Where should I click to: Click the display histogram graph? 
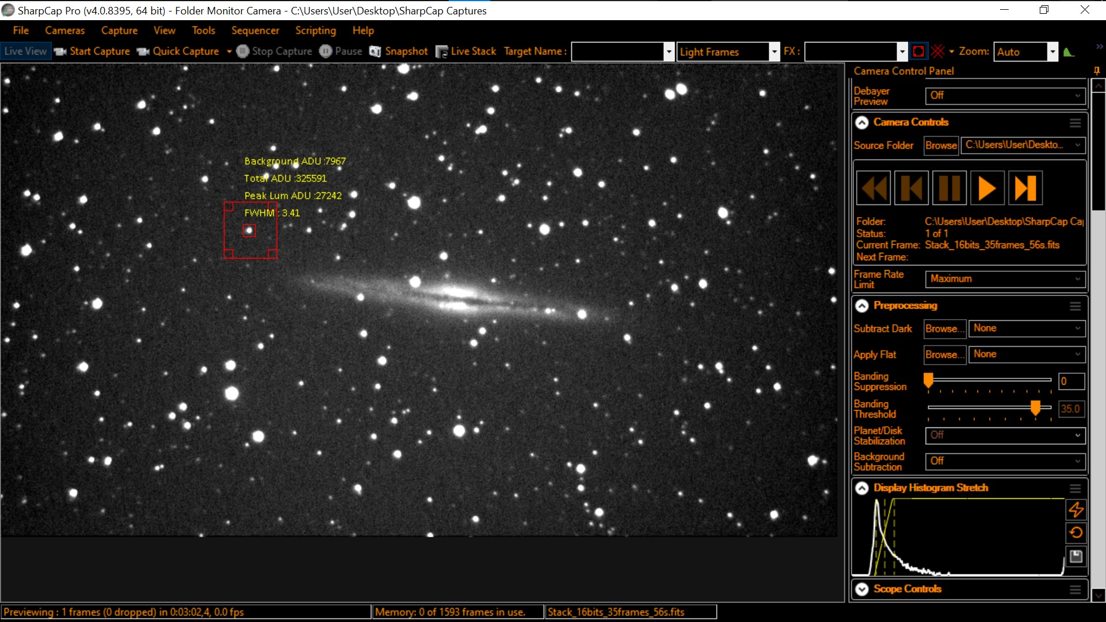point(958,537)
